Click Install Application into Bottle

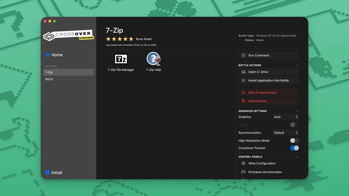(x=268, y=80)
